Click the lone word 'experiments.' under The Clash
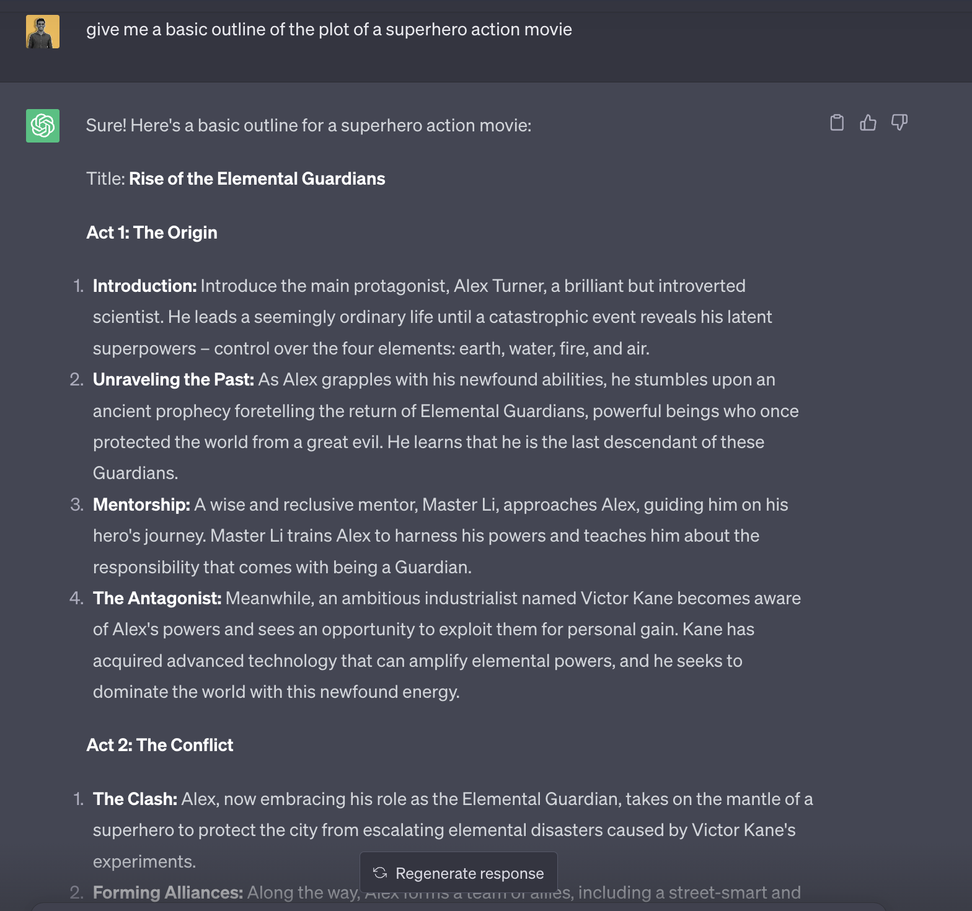 coord(144,862)
